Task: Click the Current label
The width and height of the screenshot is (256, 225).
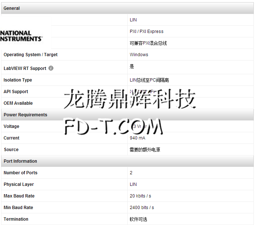Action: coord(11,138)
